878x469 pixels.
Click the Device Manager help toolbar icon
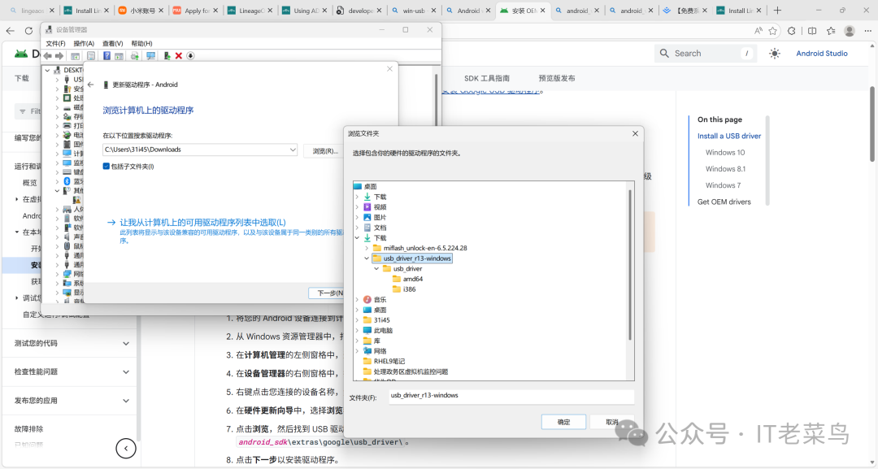tap(106, 55)
